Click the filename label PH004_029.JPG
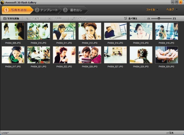184x135 pixels. tap(166, 67)
